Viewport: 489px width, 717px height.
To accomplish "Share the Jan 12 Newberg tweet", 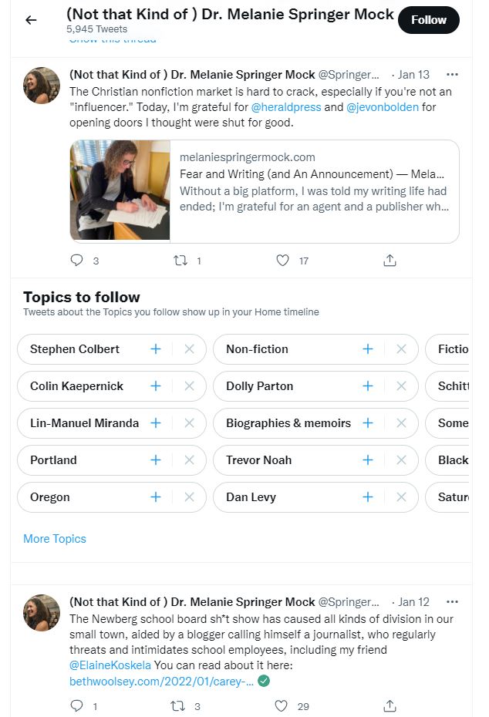I will click(390, 705).
